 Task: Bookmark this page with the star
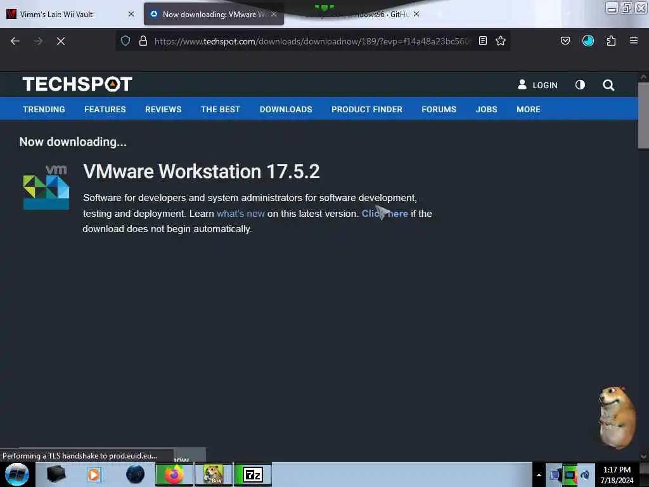(x=501, y=41)
